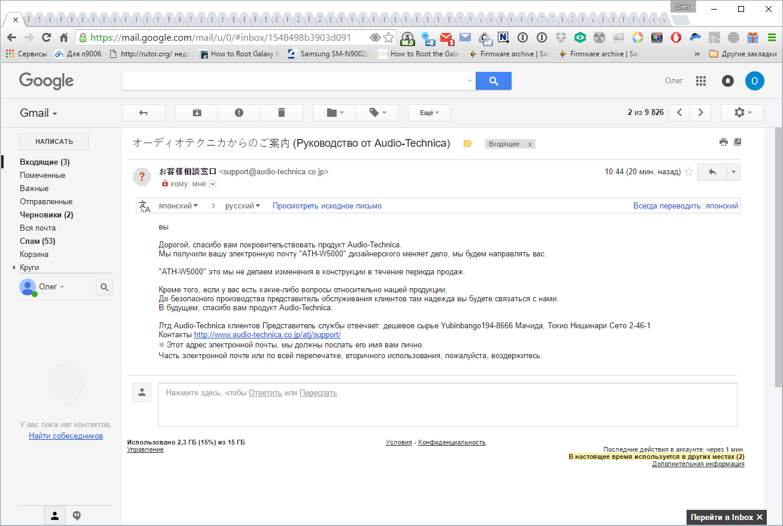This screenshot has height=526, width=783.
Task: Go to the newer message arrow
Action: [679, 113]
